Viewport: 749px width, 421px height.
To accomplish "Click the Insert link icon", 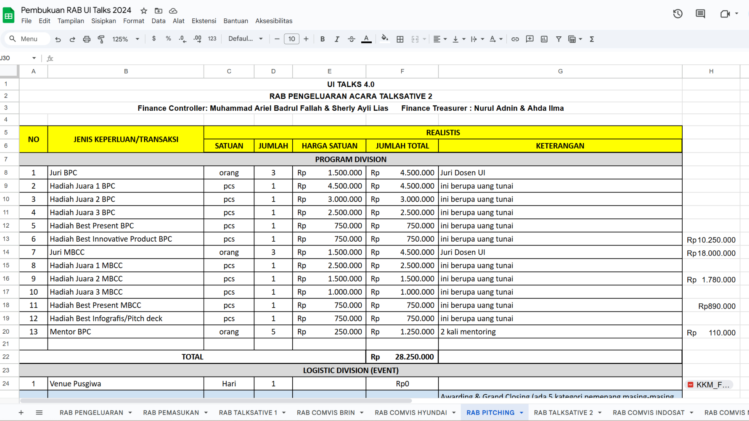I will pos(515,39).
